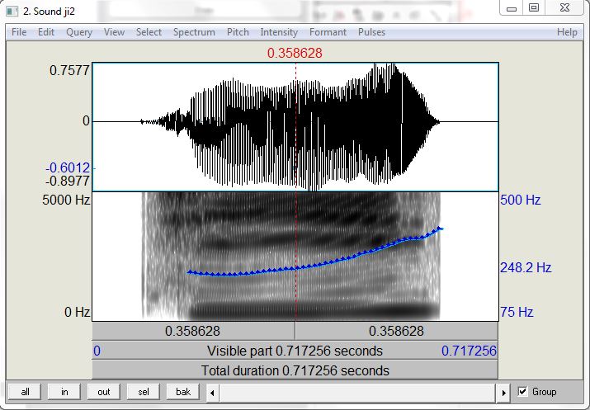Open the Intensity menu
Screen dimensions: 590x410
[279, 32]
